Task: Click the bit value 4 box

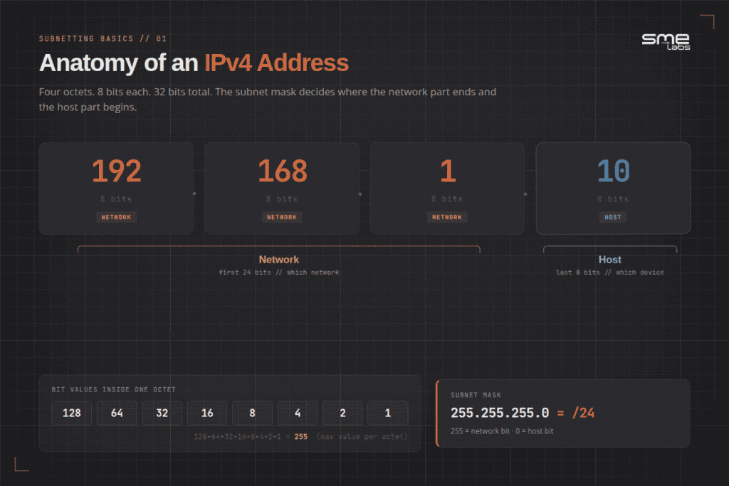Action: 298,413
